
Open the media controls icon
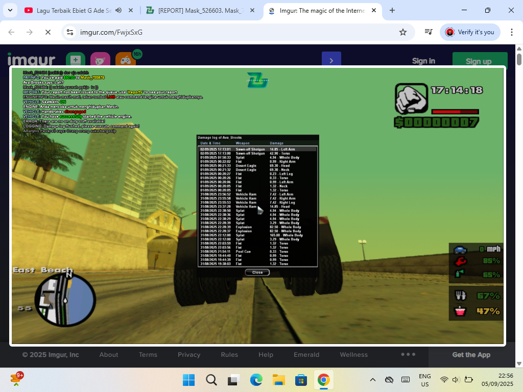coord(429,32)
